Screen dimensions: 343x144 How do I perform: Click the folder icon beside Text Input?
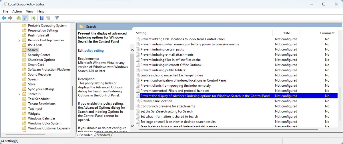point(24,109)
